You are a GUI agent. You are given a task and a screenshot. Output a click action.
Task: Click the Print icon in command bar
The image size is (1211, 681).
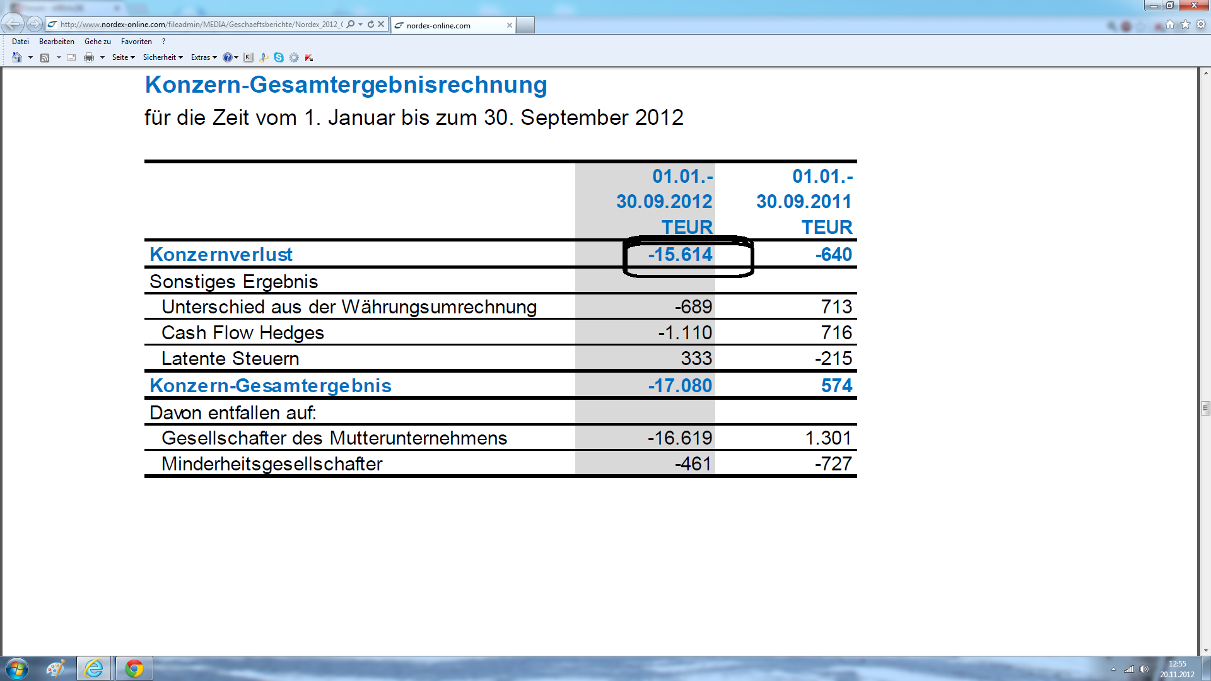[x=89, y=57]
